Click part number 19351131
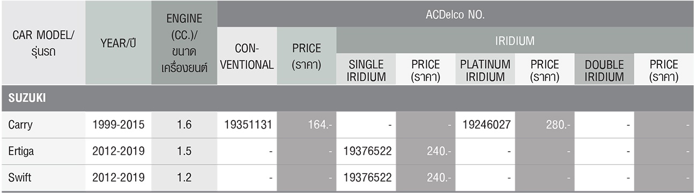This screenshot has width=697, height=195. click(247, 125)
